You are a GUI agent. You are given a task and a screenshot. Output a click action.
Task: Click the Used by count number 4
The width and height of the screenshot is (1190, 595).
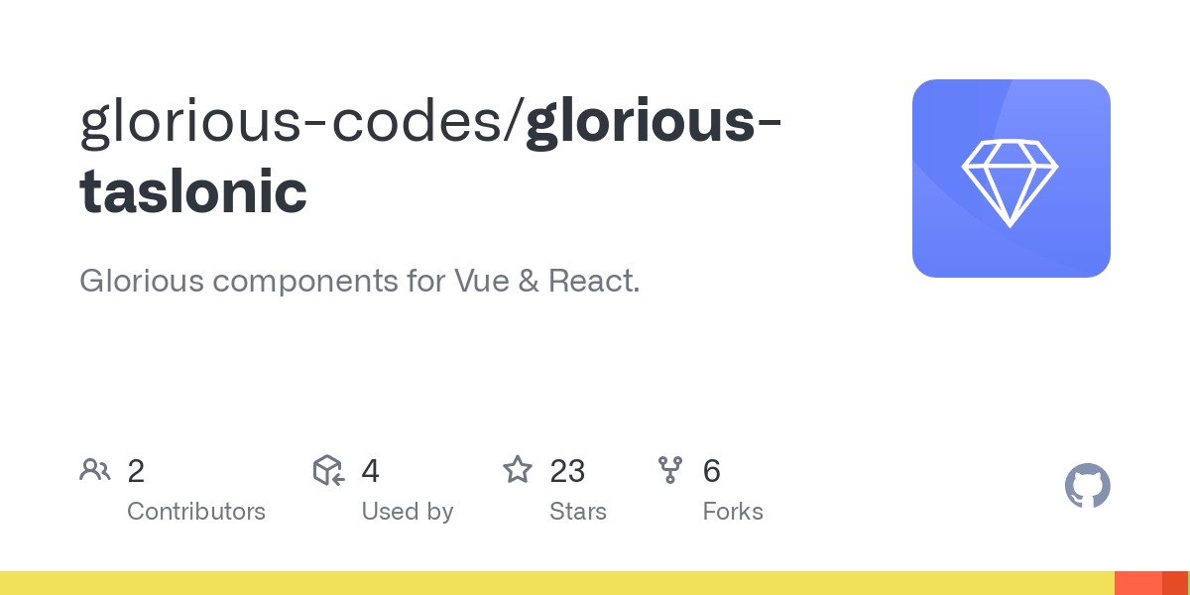pyautogui.click(x=371, y=471)
